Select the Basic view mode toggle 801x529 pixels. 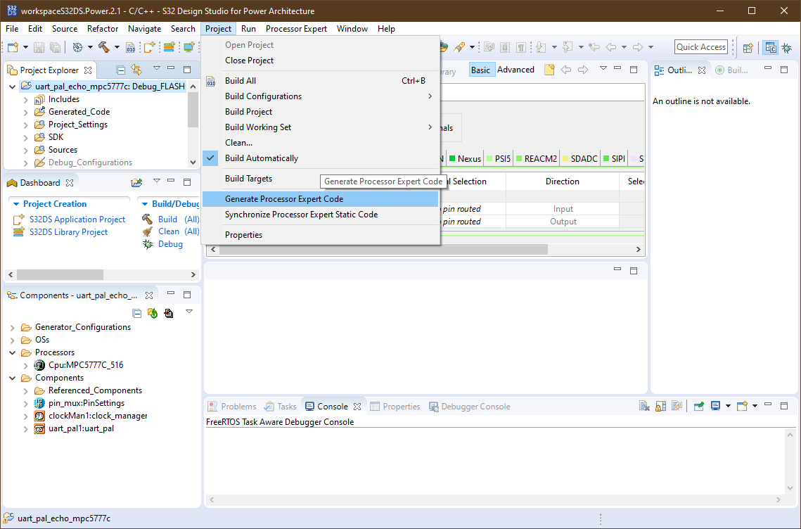pyautogui.click(x=481, y=70)
